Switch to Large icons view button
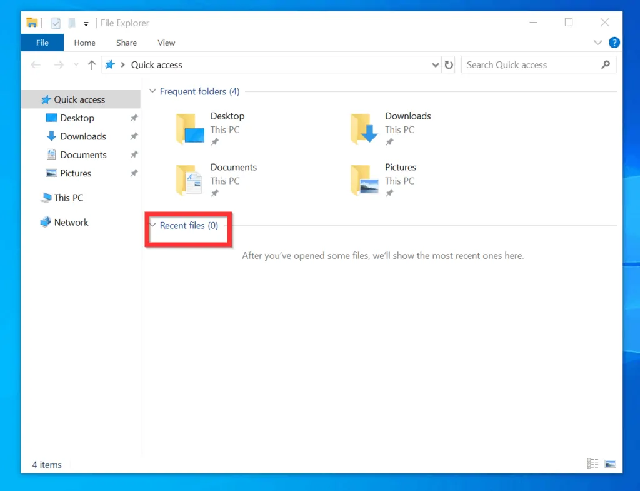640x491 pixels. [x=610, y=463]
